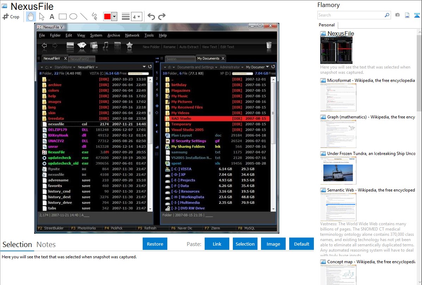The width and height of the screenshot is (422, 285).
Task: Click in the Flamory search field
Action: (350, 15)
